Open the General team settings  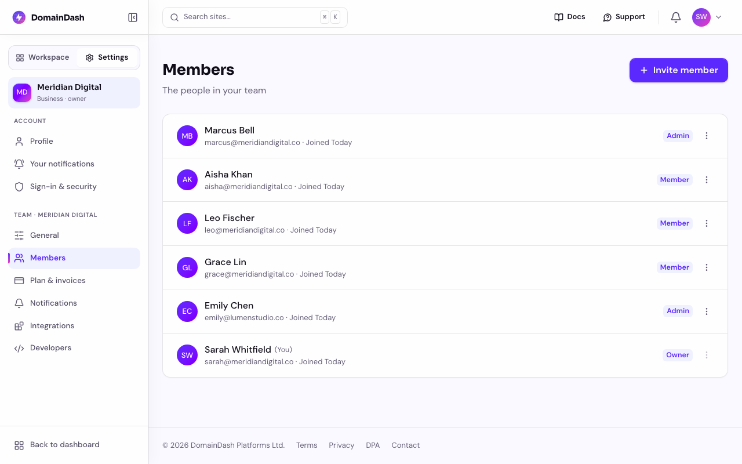[74, 235]
